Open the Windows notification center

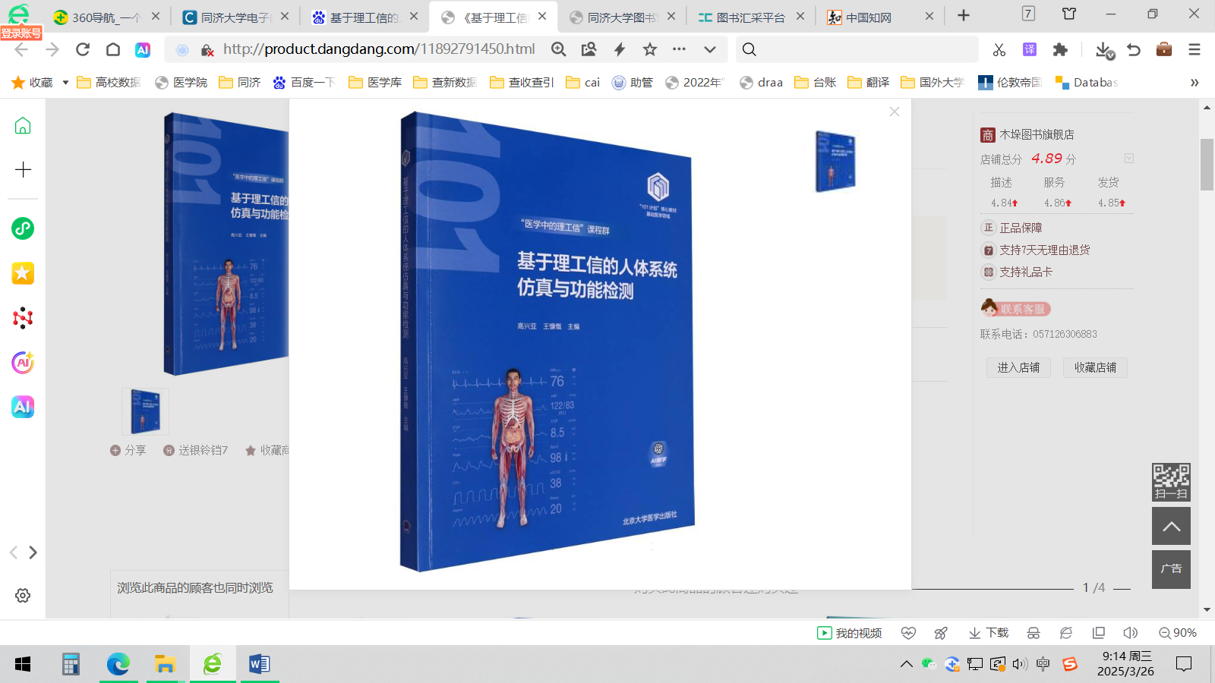[1184, 665]
